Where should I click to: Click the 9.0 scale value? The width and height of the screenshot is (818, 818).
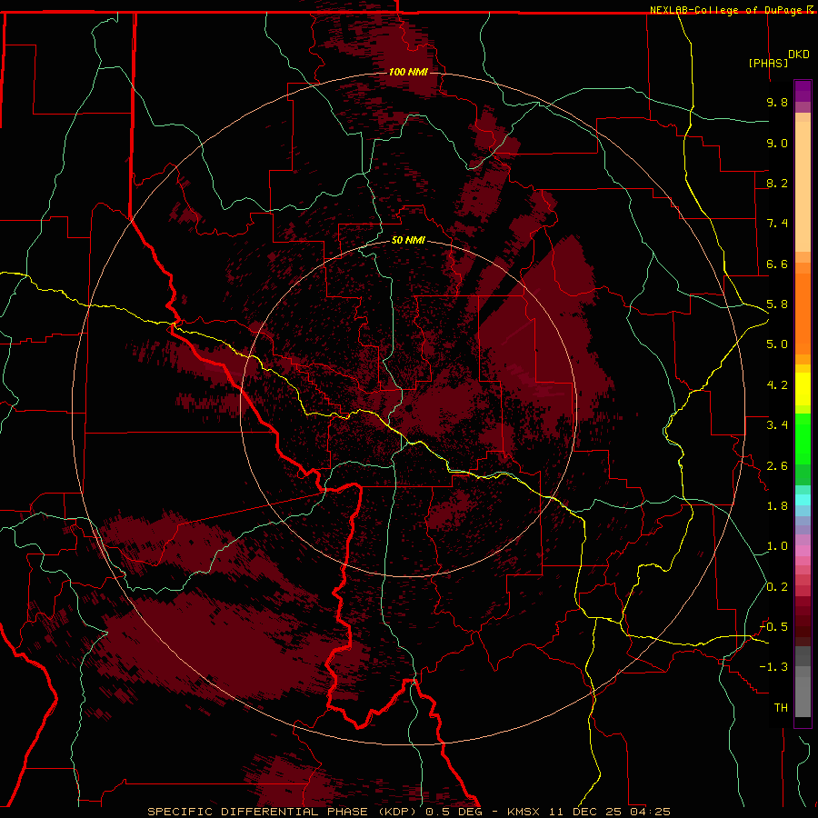777,143
